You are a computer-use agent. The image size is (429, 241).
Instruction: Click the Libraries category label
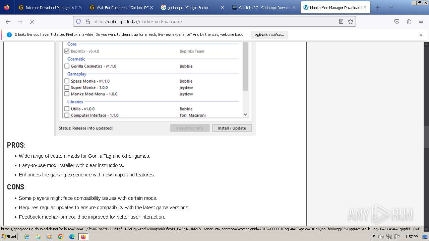pyautogui.click(x=75, y=102)
